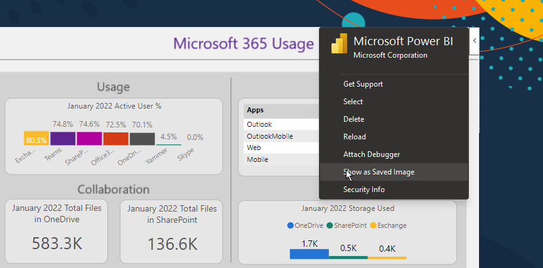
Task: Click the 70.1% OneDrive value label
Action: (142, 125)
